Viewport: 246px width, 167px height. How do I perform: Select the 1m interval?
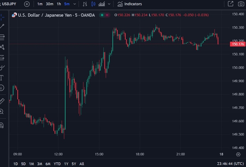[x=40, y=4]
